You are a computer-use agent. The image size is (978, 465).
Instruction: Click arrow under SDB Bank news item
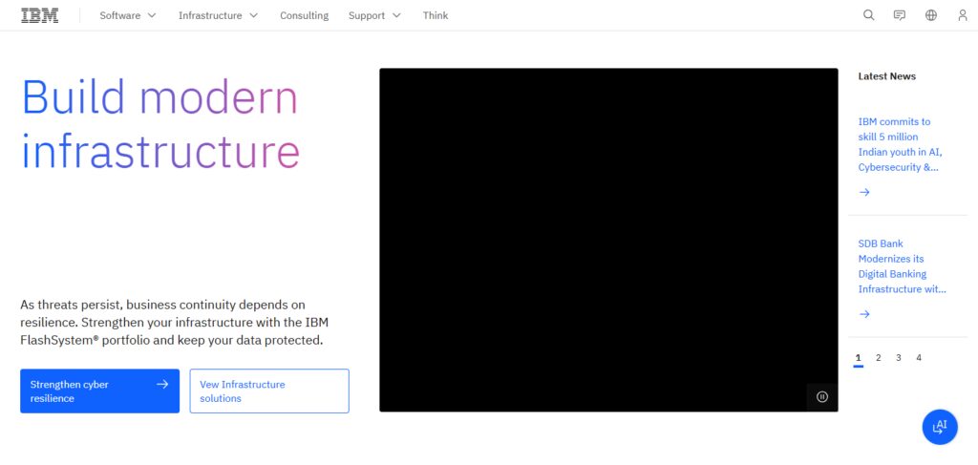[863, 314]
